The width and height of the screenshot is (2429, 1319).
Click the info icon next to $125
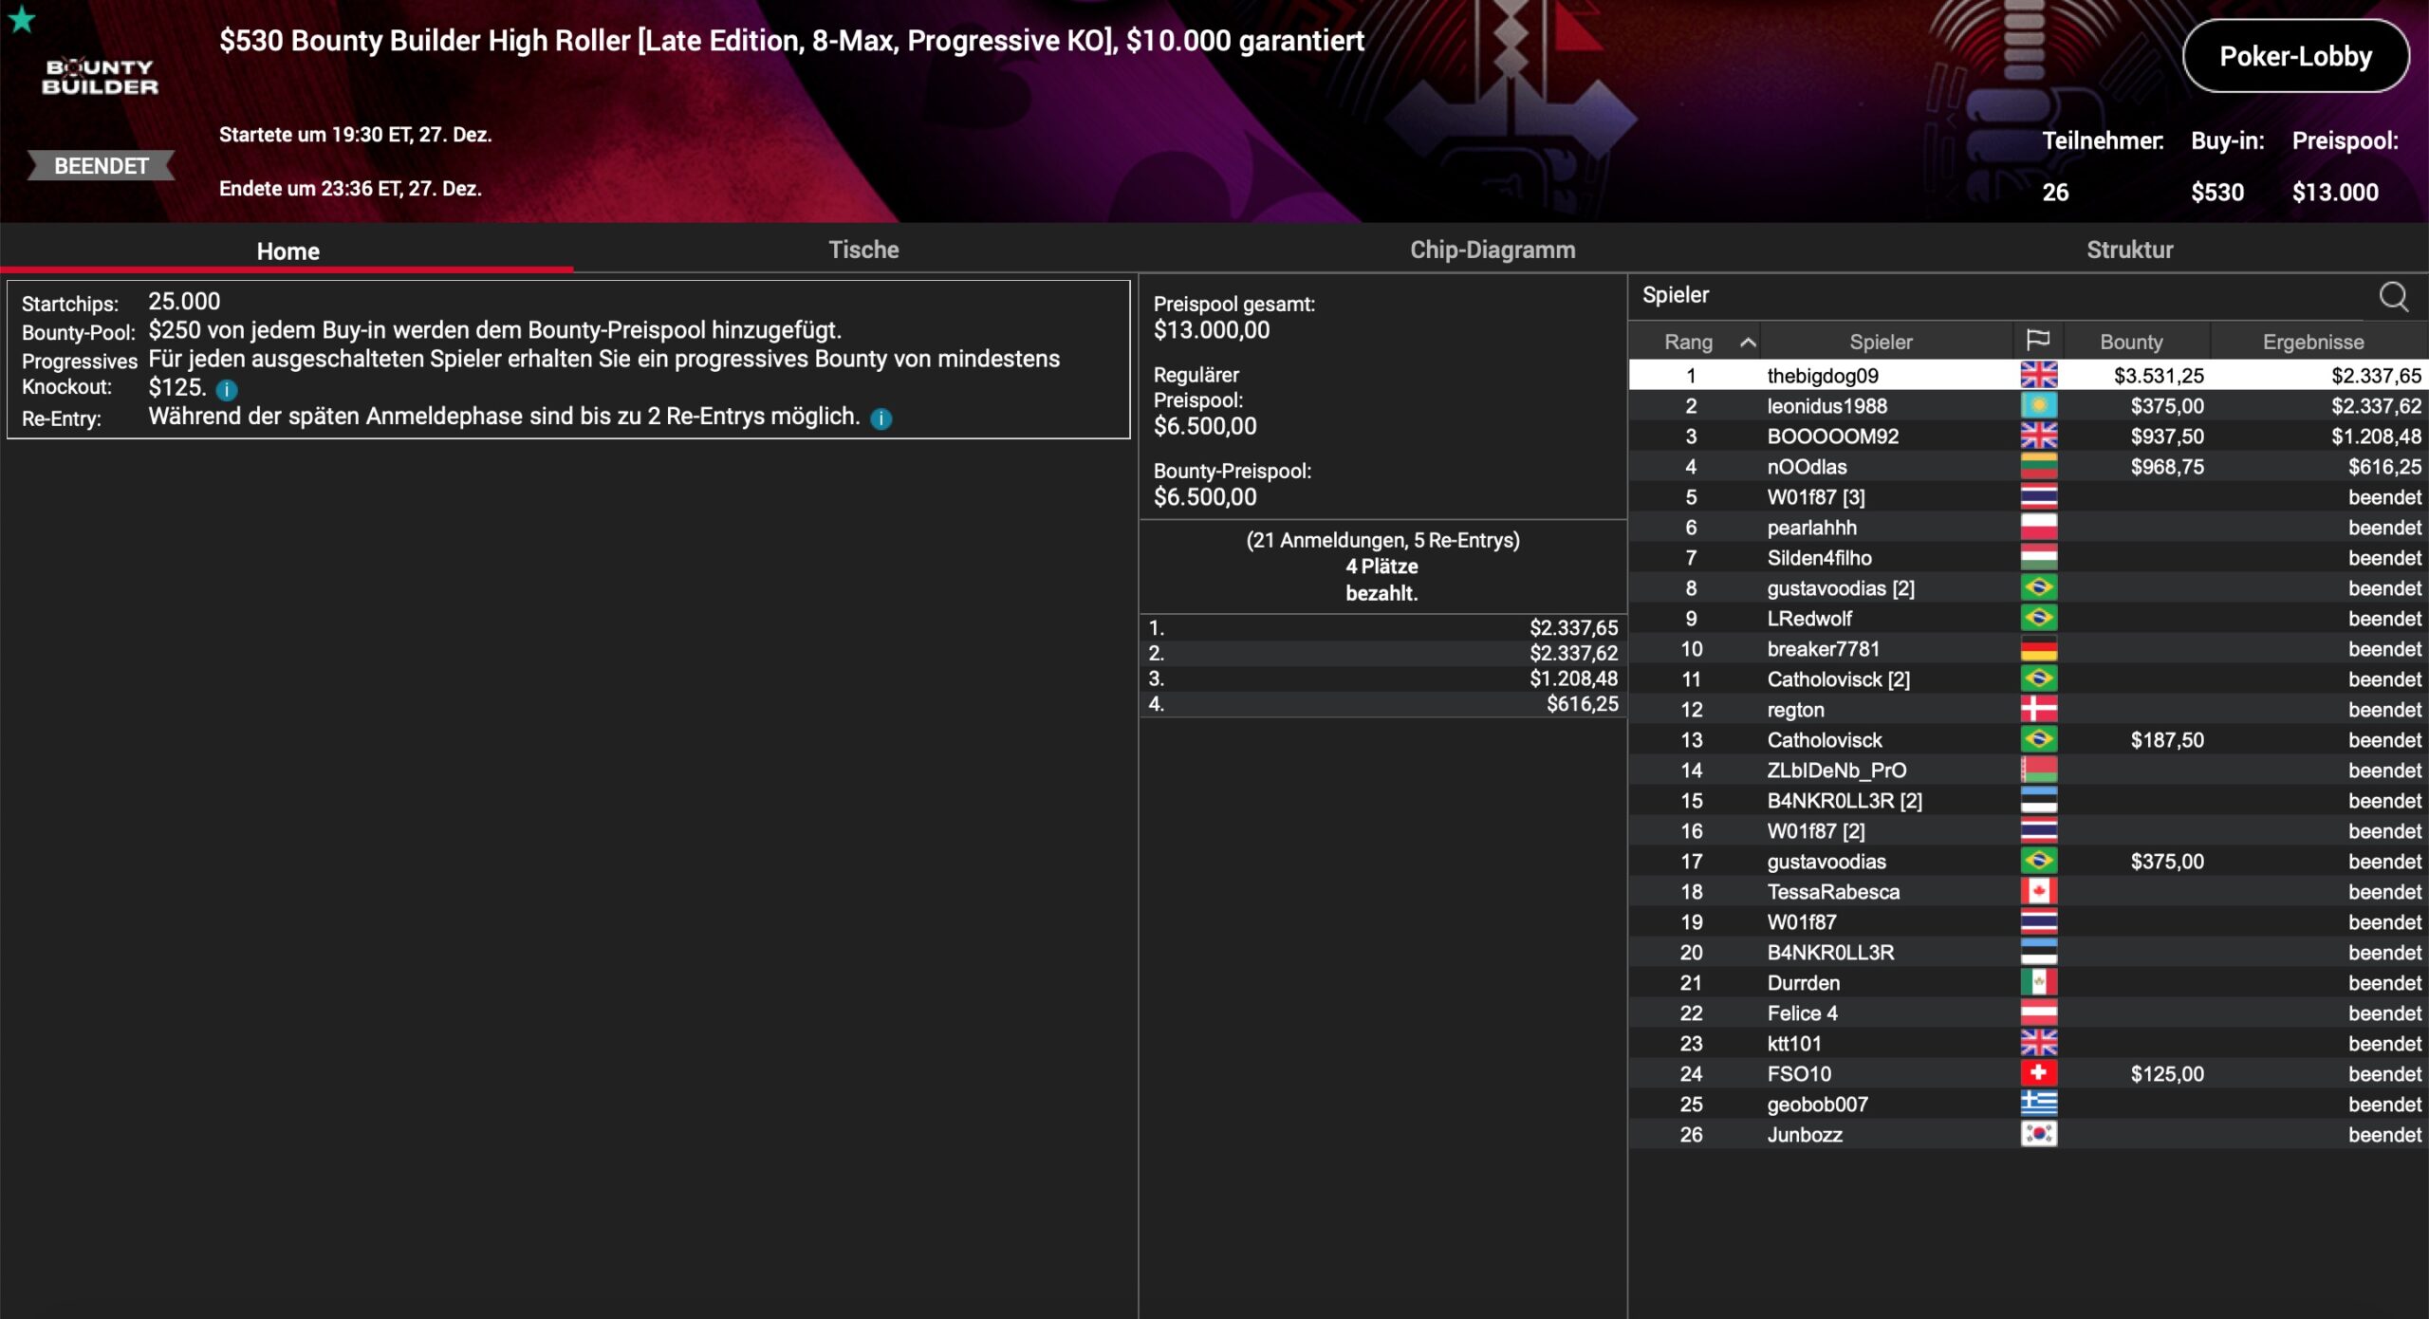tap(227, 389)
